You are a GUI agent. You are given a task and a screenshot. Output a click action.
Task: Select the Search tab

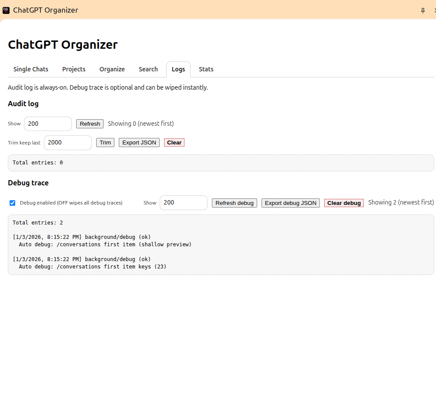pos(148,69)
